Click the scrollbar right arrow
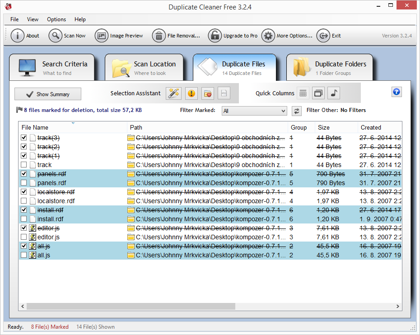420x335 pixels. pyautogui.click(x=398, y=307)
